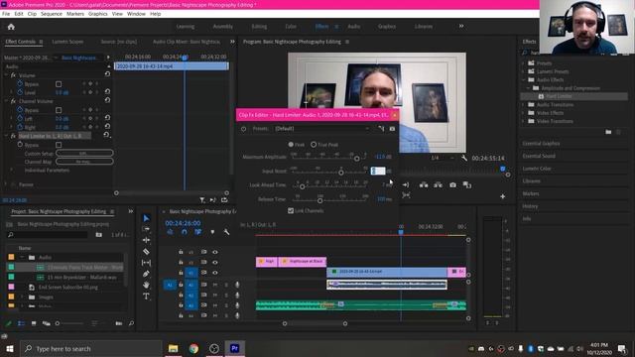Click Channel Map Remap button
The image size is (635, 357).
84,162
